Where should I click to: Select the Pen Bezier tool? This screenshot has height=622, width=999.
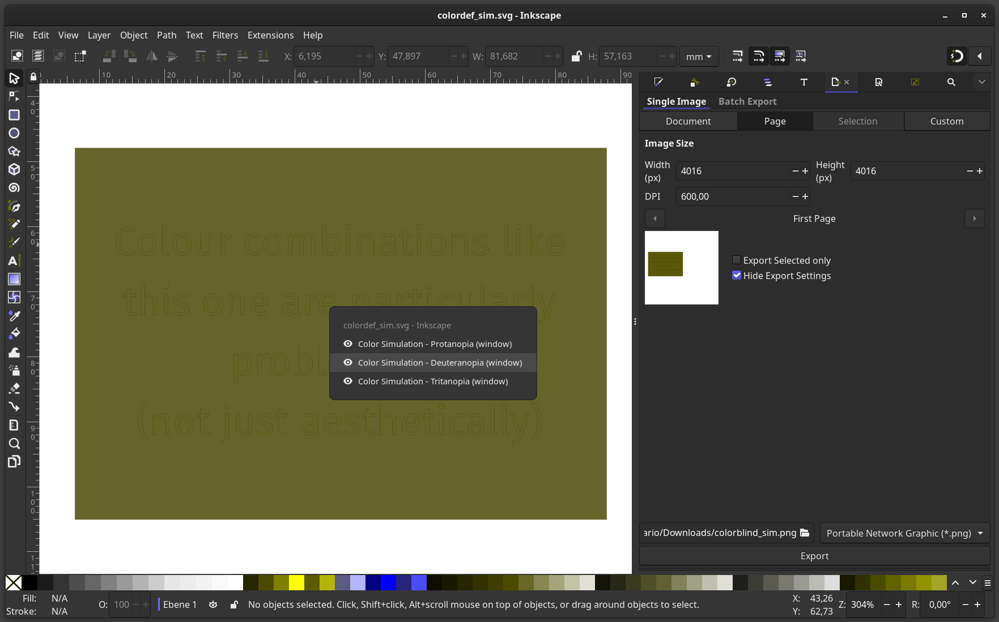[x=14, y=207]
